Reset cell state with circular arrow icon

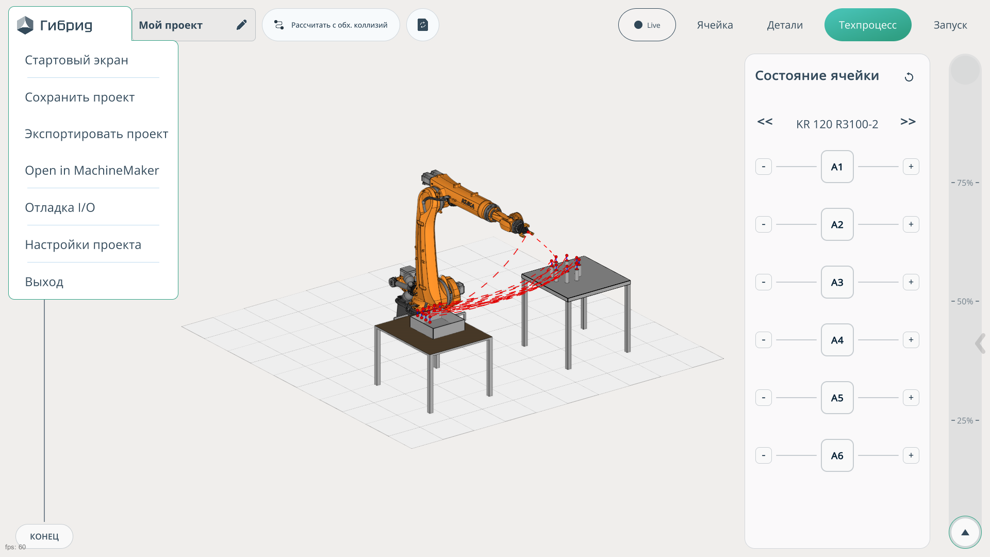[x=909, y=77]
